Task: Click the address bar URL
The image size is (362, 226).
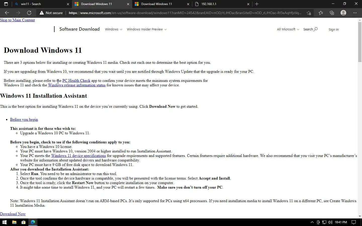Action: pyautogui.click(x=185, y=13)
